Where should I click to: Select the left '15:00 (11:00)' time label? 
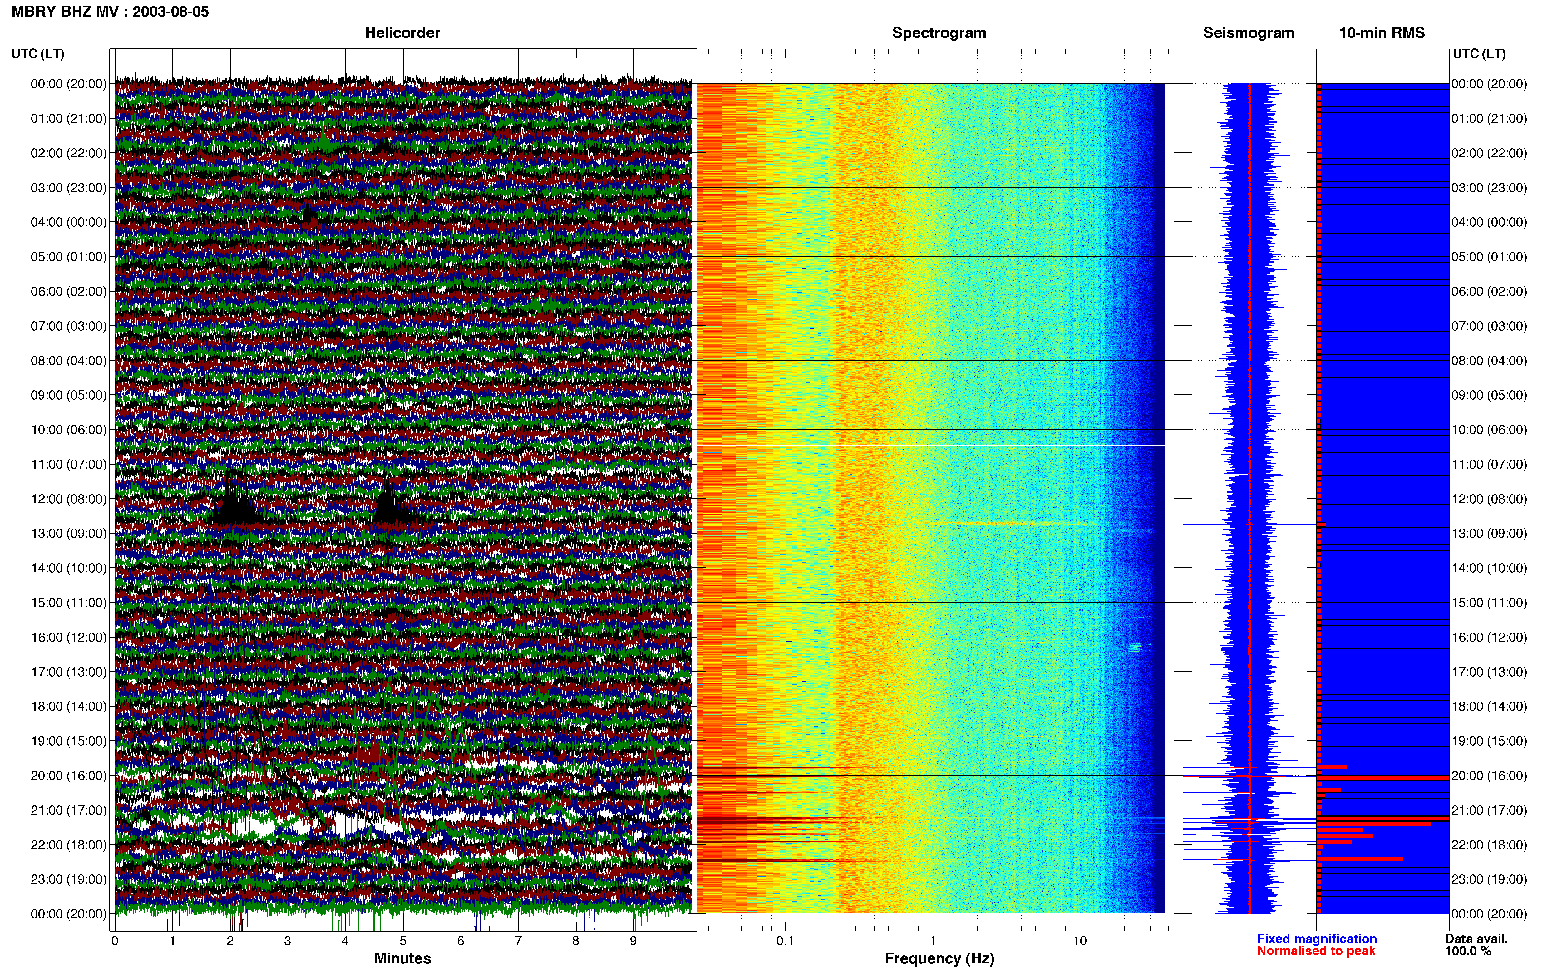pos(69,603)
